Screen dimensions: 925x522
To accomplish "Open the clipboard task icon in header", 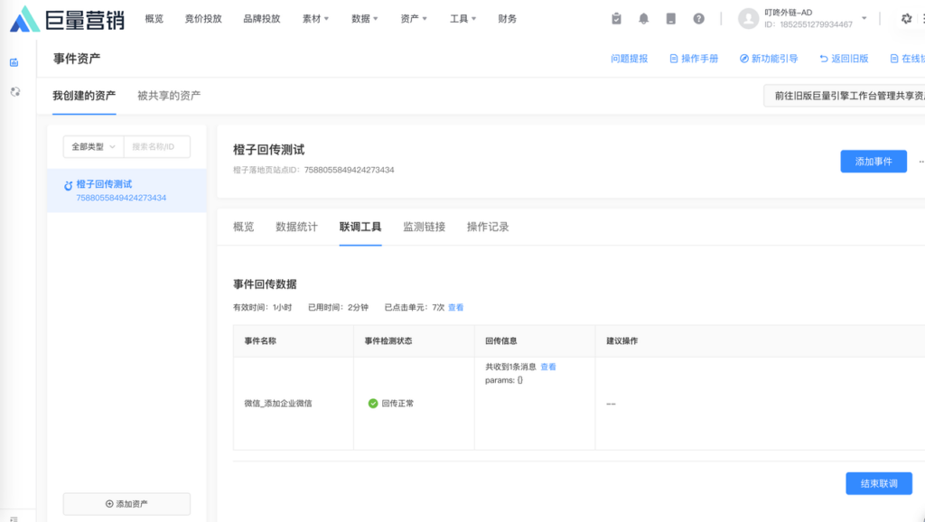I will [616, 18].
